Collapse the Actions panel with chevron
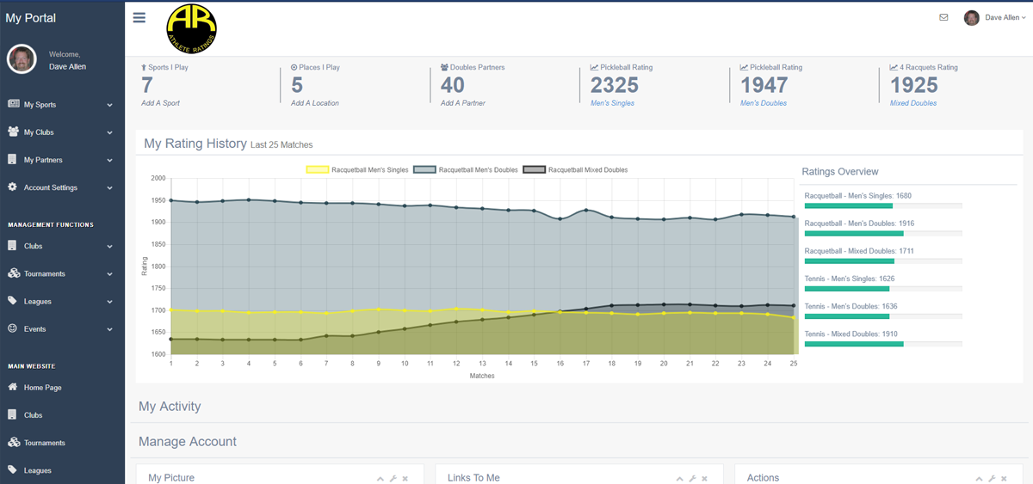1033x484 pixels. [x=979, y=478]
